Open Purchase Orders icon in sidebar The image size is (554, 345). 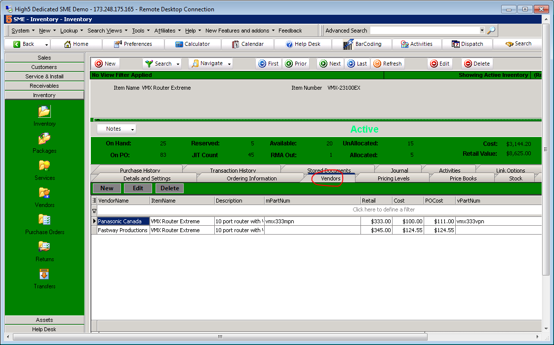(44, 220)
